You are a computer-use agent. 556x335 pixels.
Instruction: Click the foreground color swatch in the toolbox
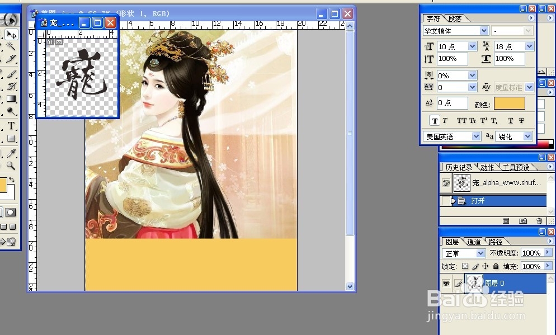(3, 186)
